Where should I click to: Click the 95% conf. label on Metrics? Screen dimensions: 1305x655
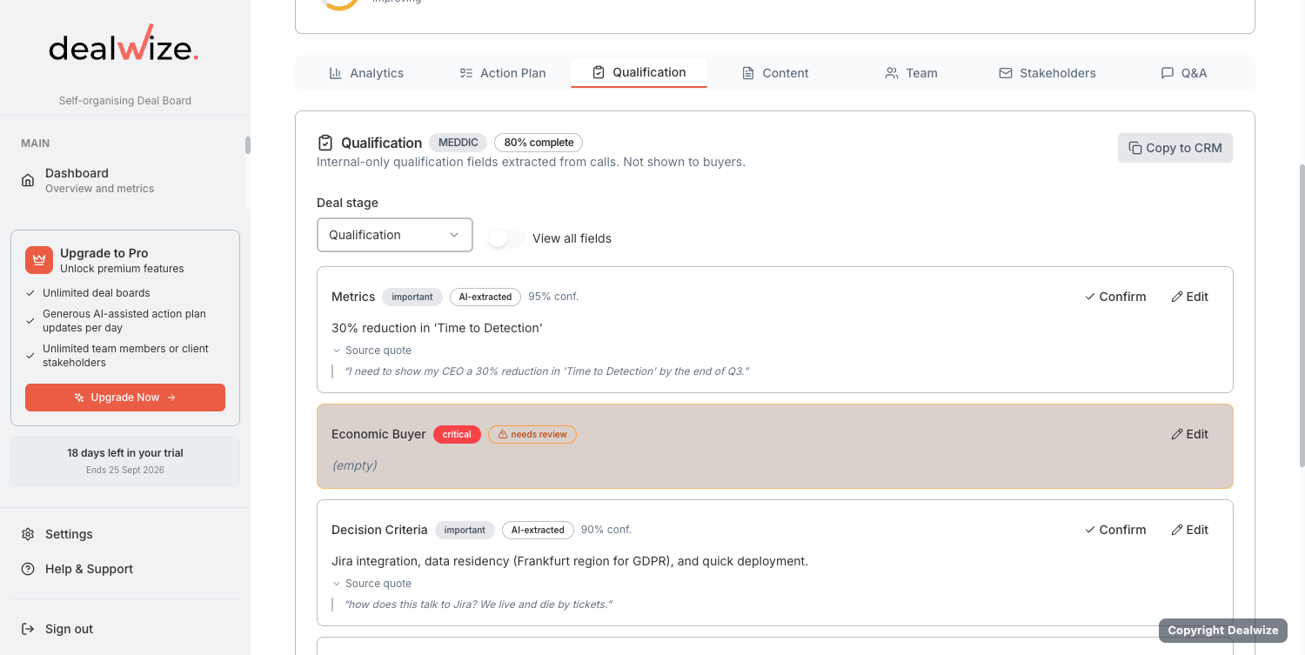[x=553, y=297]
